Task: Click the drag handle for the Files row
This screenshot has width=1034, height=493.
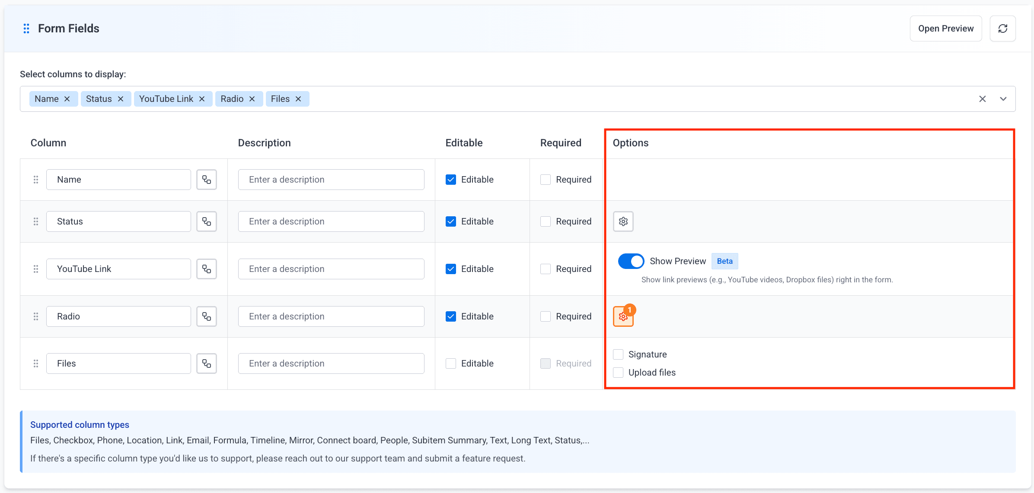Action: (x=36, y=363)
